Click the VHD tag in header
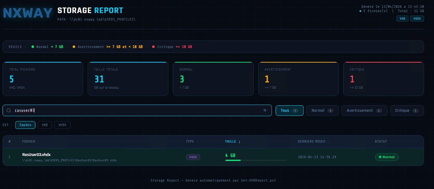This screenshot has width=434, height=189. click(402, 19)
